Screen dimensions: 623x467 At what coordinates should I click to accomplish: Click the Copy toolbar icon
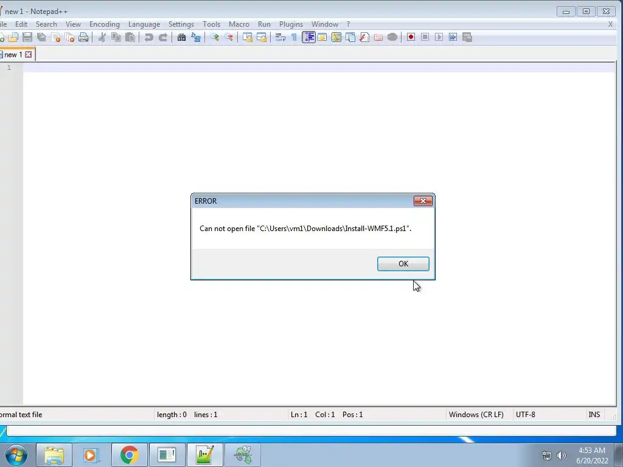point(116,37)
